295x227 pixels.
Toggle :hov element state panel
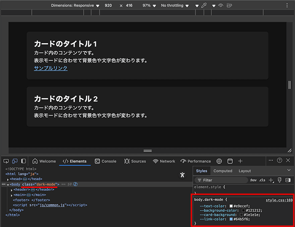253,180
